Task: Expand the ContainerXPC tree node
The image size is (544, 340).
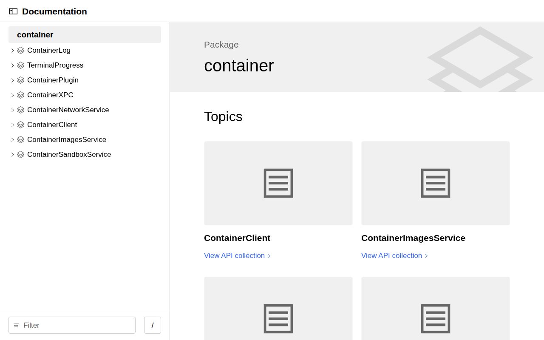Action: click(x=12, y=95)
